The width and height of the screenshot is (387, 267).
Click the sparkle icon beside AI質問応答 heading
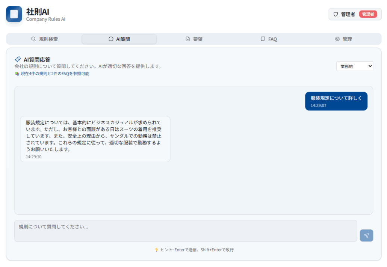pos(18,59)
